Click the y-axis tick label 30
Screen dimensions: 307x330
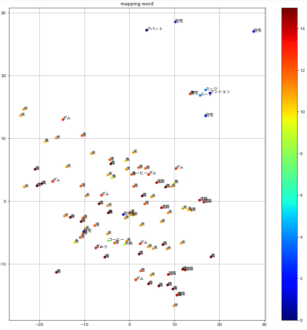[x=3, y=13]
